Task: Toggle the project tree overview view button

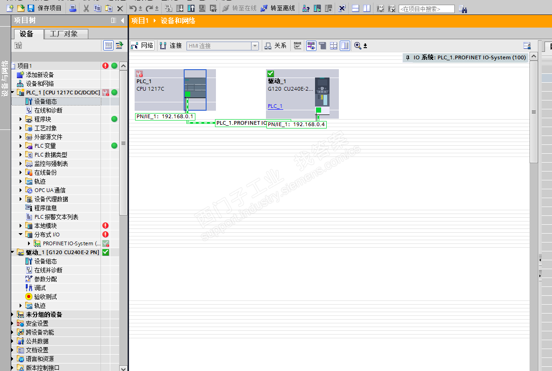Action: click(108, 45)
